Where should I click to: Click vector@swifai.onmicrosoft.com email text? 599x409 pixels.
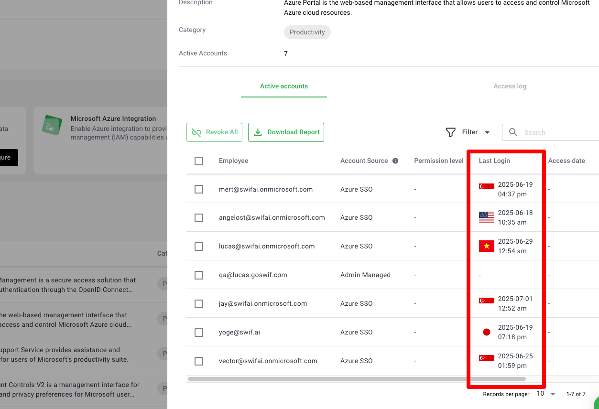click(x=268, y=361)
